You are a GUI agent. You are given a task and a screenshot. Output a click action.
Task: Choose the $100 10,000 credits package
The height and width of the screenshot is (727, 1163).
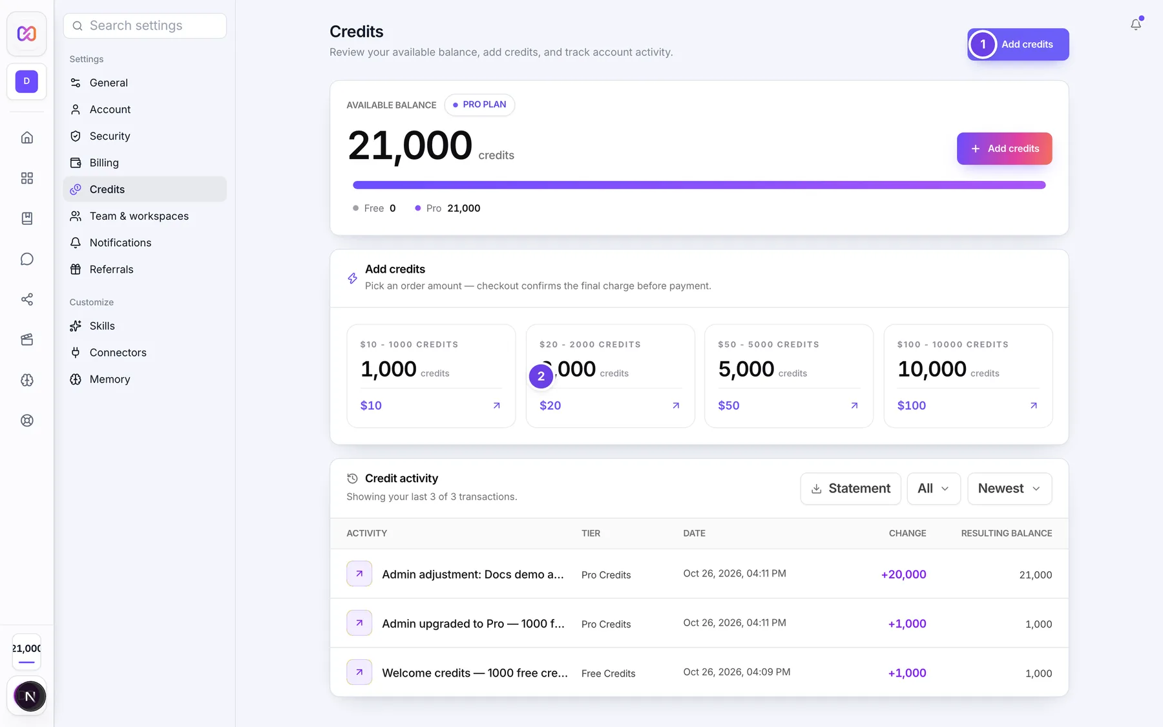point(968,375)
